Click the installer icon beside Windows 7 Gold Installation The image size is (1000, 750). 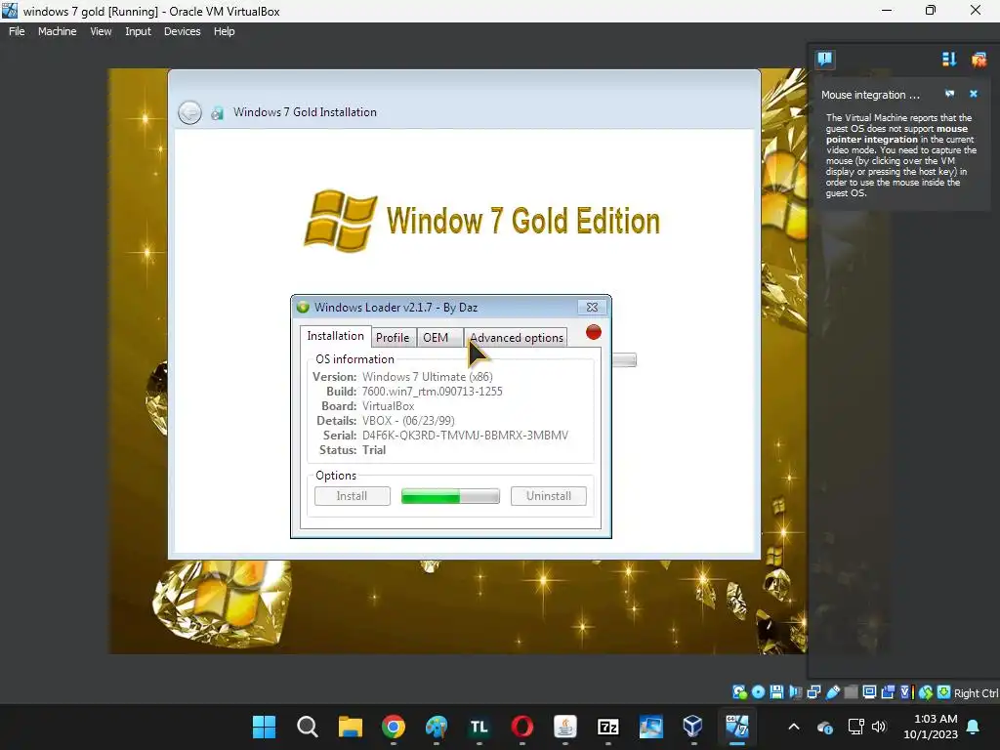pos(218,113)
